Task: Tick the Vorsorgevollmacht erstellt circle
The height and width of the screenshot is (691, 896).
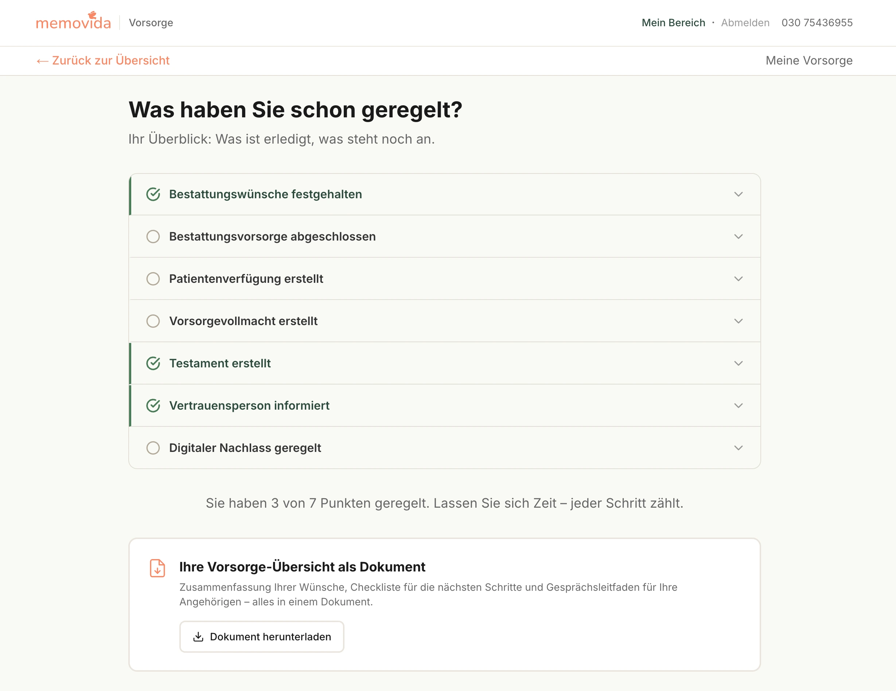Action: click(x=153, y=321)
